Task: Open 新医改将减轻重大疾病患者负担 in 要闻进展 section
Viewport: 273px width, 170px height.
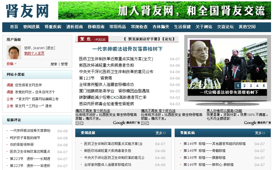Action: click(x=108, y=151)
